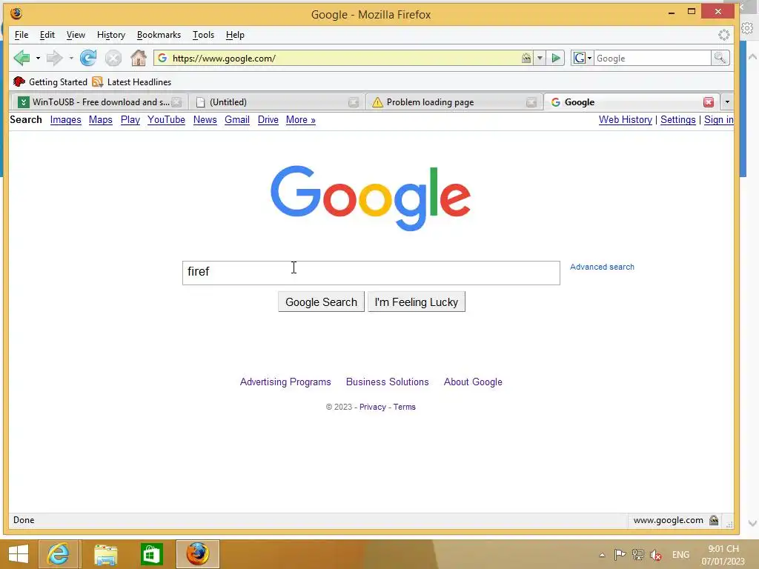Open Advertising Programs link

pyautogui.click(x=285, y=382)
